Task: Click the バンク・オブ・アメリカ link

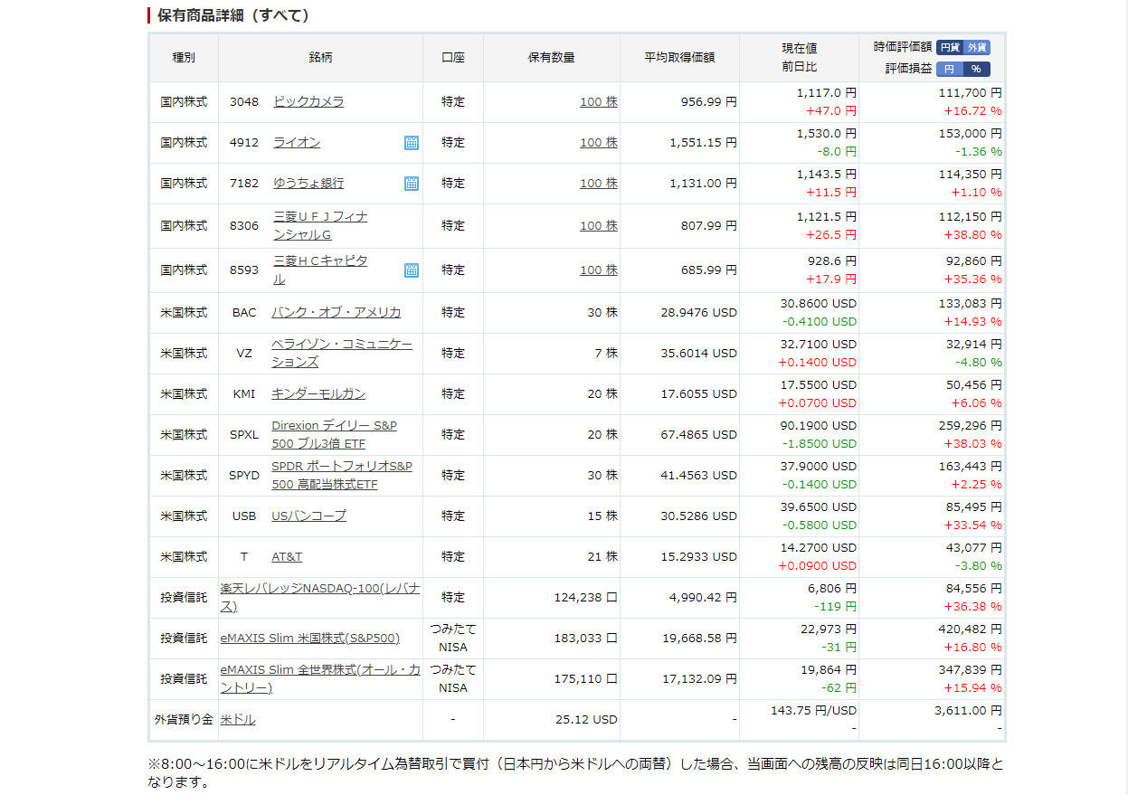Action: pyautogui.click(x=336, y=312)
